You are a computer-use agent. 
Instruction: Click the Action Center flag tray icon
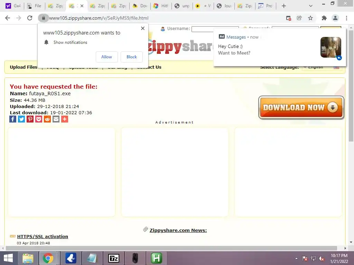pos(305,258)
